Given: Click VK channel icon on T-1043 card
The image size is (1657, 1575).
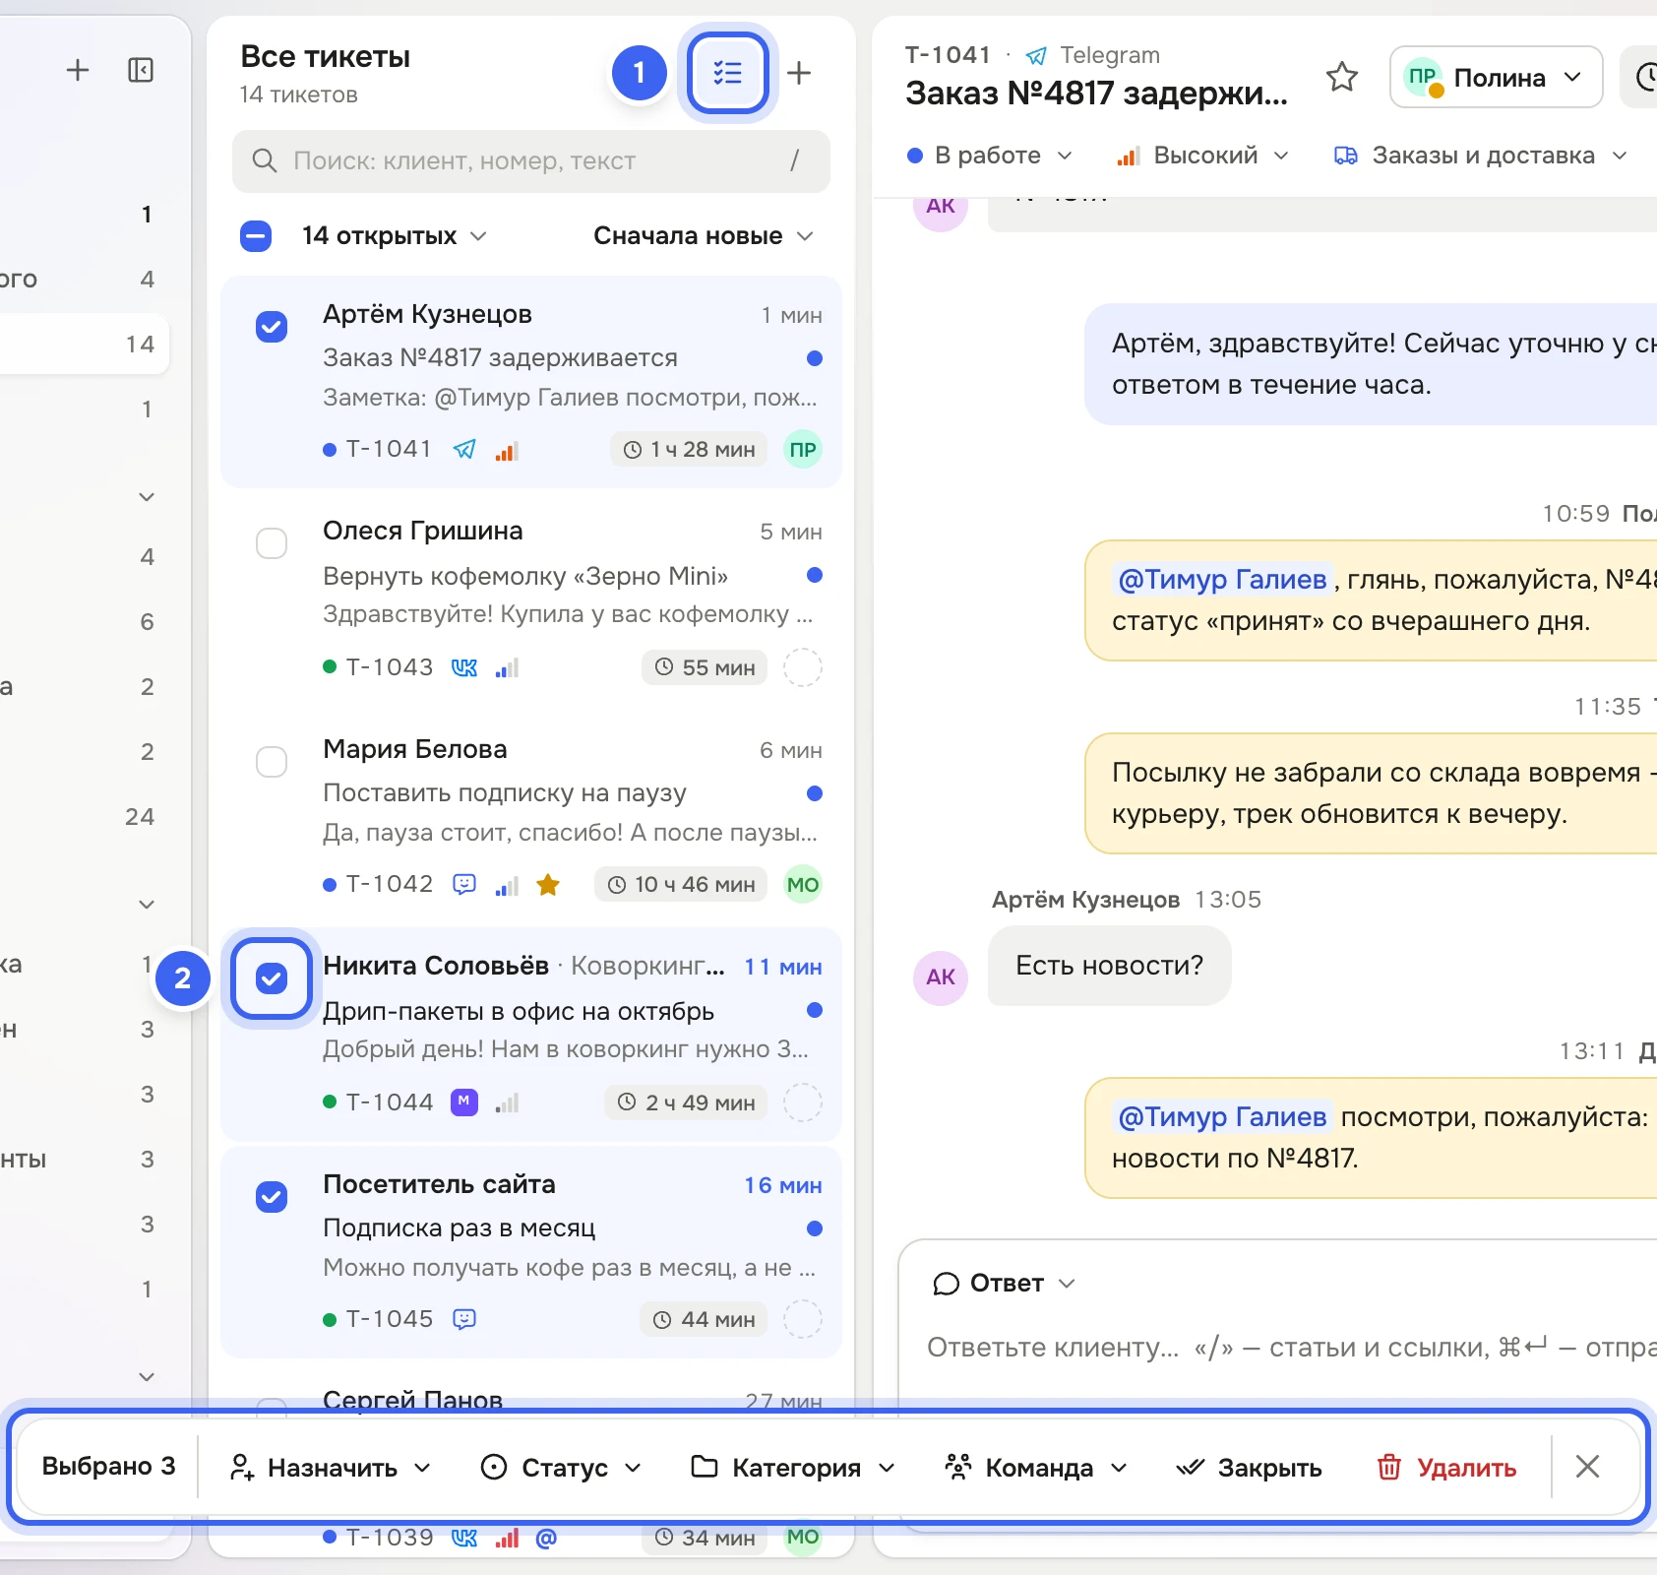Looking at the screenshot, I should tap(464, 668).
